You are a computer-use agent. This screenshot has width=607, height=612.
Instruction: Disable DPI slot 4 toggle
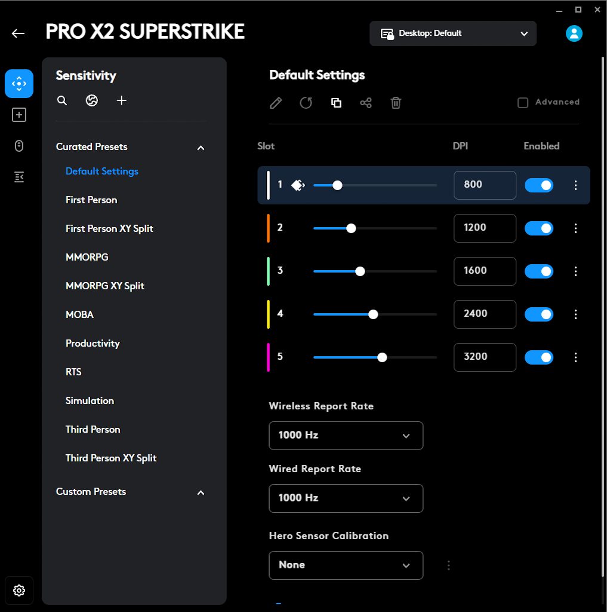539,314
